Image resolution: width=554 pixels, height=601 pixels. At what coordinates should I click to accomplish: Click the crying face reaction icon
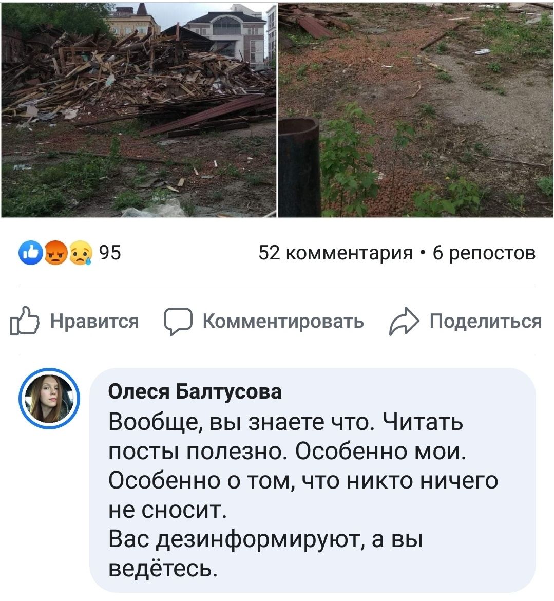(x=81, y=253)
